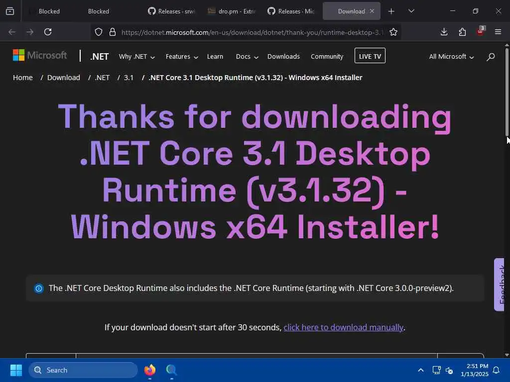The image size is (510, 382).
Task: Open Firefox View icon in tab bar
Action: tap(10, 11)
